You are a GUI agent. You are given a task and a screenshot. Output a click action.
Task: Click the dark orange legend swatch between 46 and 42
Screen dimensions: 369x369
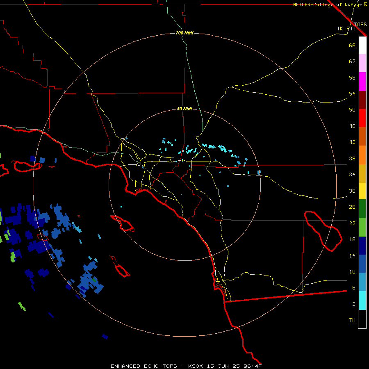[362, 136]
